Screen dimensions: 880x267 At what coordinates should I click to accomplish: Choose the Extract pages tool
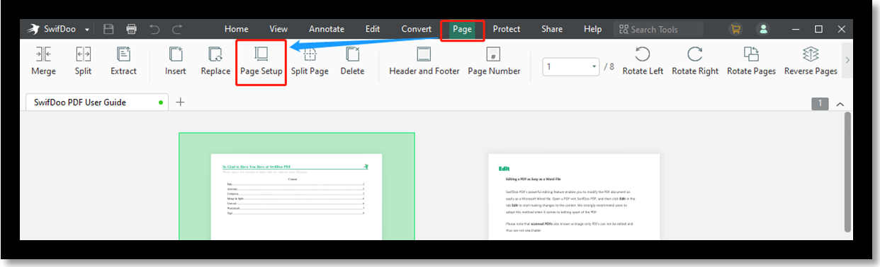coord(123,61)
